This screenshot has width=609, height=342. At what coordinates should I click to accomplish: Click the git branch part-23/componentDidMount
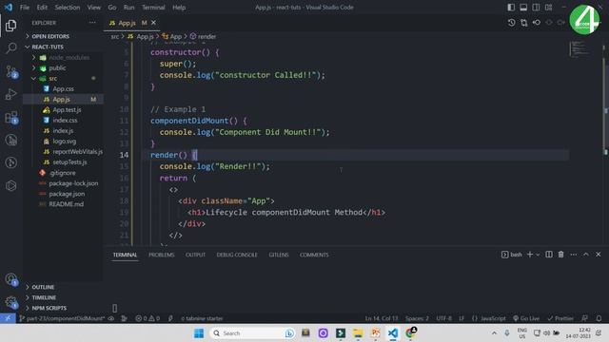click(x=62, y=318)
